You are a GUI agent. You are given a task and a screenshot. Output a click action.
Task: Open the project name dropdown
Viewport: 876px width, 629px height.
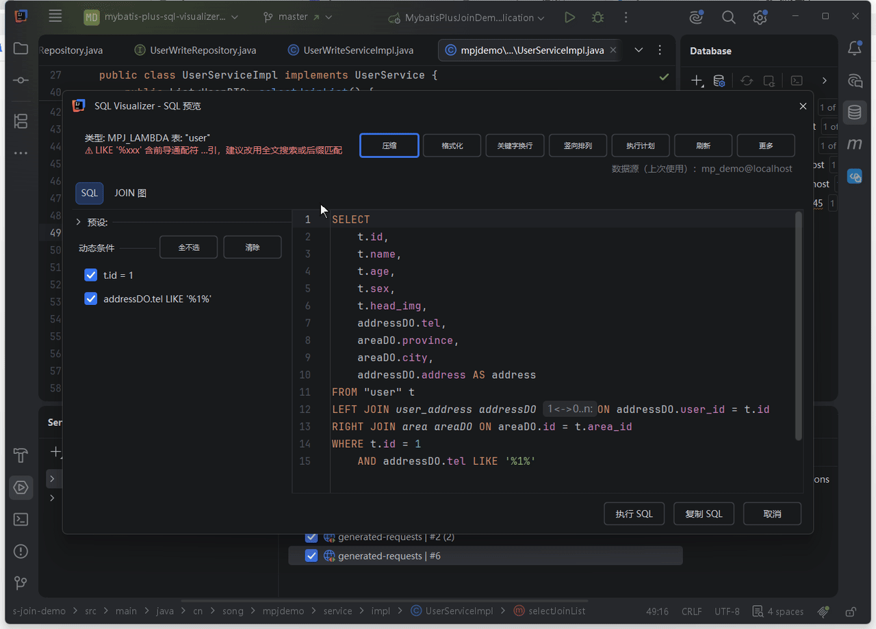point(162,17)
